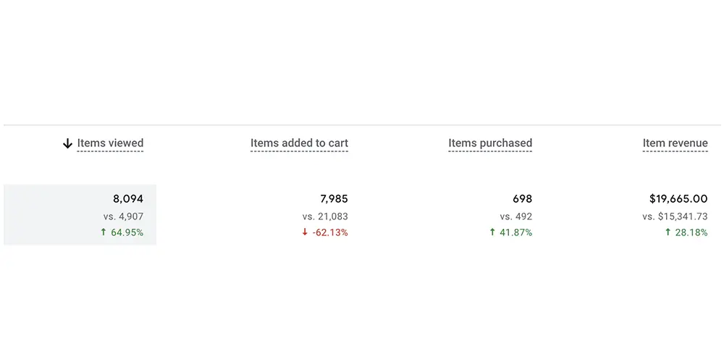Click the 41.87% change percentage text
This screenshot has height=362, width=724.
(x=516, y=232)
